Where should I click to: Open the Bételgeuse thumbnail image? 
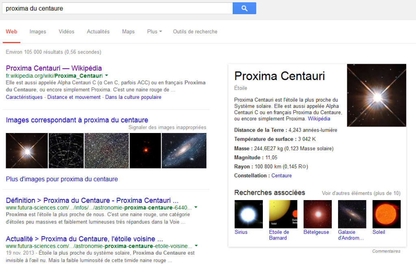318,214
